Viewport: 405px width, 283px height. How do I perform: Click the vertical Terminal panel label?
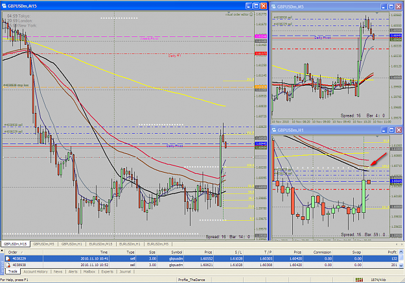(3, 267)
